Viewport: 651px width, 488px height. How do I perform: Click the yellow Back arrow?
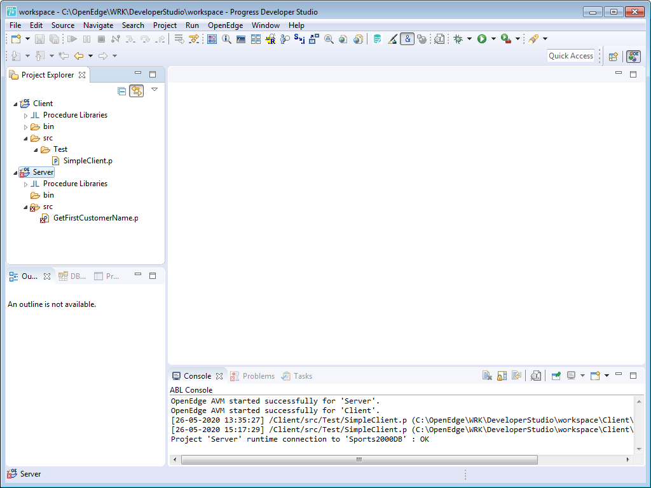(78, 56)
